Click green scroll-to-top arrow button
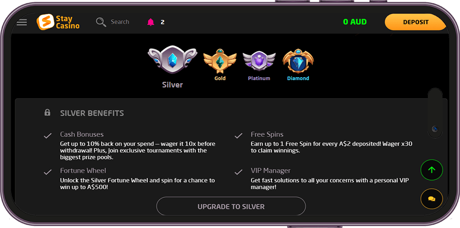The width and height of the screenshot is (460, 228). 431,170
